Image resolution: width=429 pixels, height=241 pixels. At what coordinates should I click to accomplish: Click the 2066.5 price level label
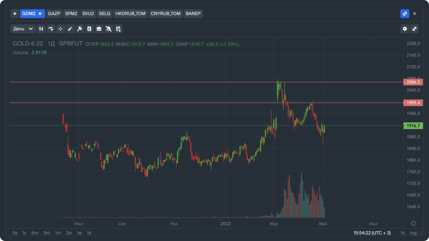coord(414,82)
